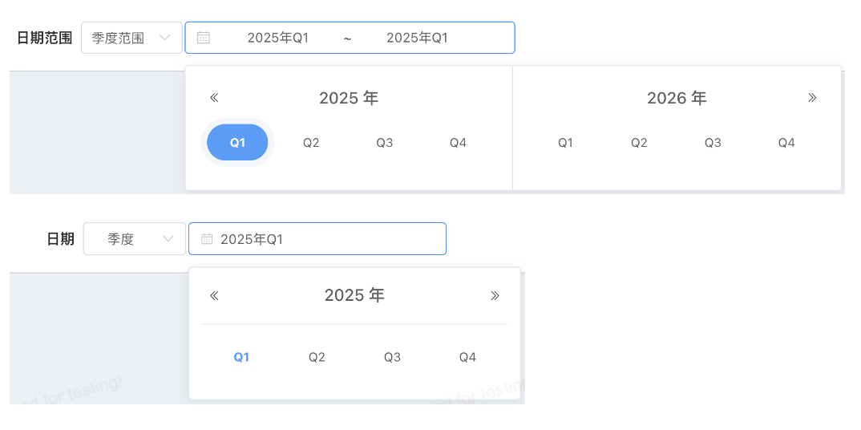Pick Q4 in 2025 range panel
The width and height of the screenshot is (861, 430).
[x=458, y=143]
